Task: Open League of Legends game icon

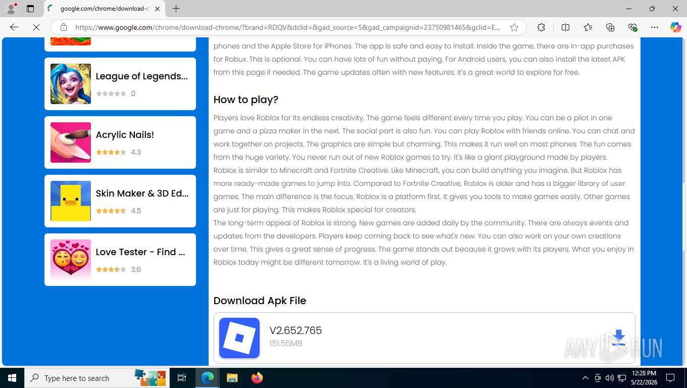Action: 71,84
